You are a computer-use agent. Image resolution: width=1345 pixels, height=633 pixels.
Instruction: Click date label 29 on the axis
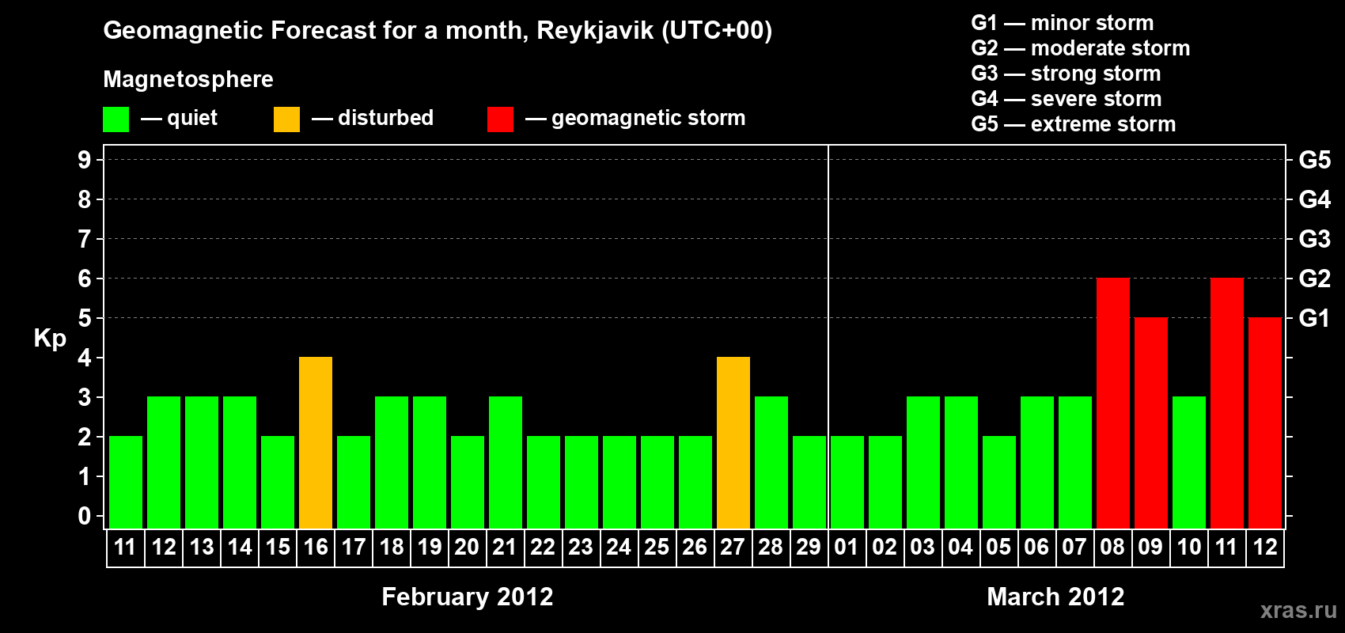tap(809, 547)
